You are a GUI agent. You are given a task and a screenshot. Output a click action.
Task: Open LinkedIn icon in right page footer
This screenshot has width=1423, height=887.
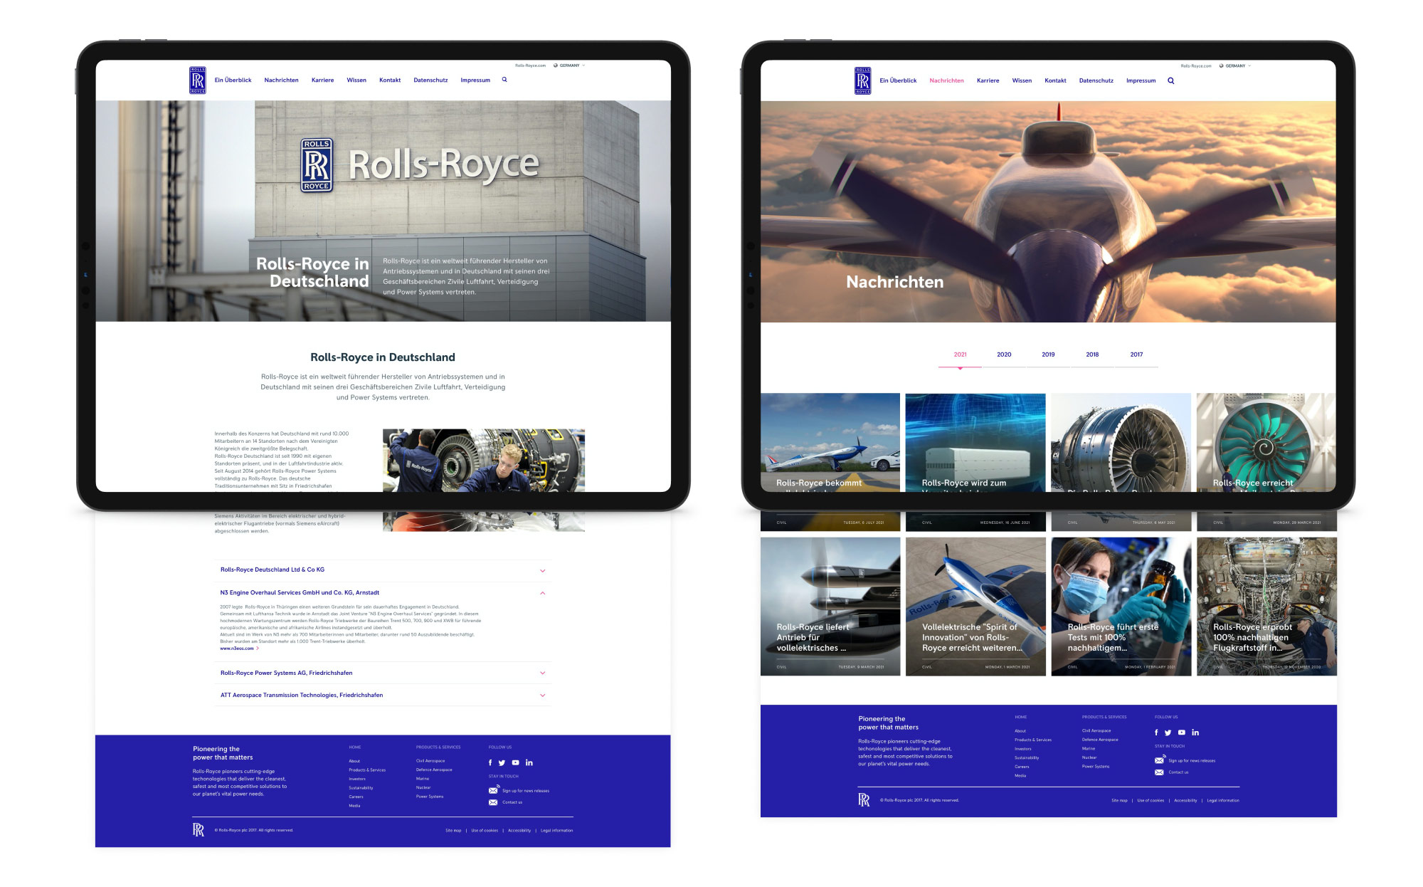click(x=1195, y=733)
